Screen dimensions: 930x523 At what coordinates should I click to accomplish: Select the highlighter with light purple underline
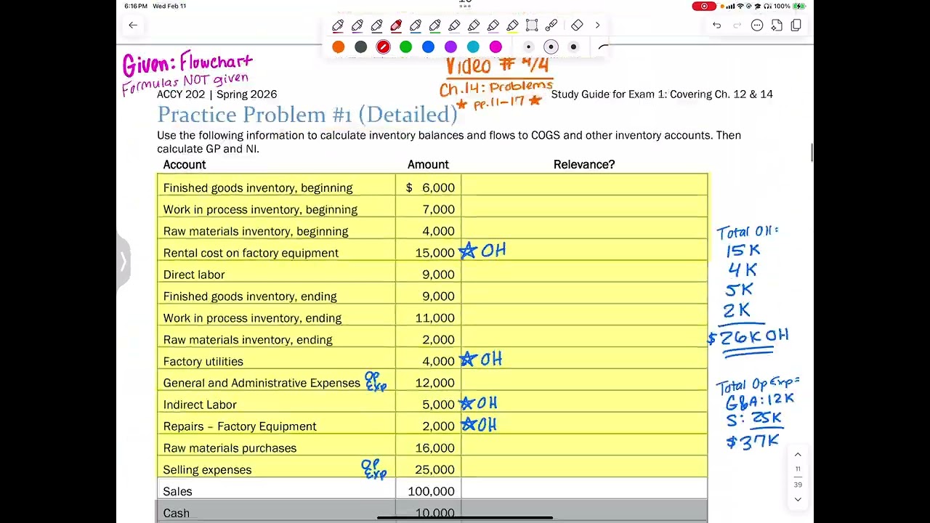pos(493,25)
